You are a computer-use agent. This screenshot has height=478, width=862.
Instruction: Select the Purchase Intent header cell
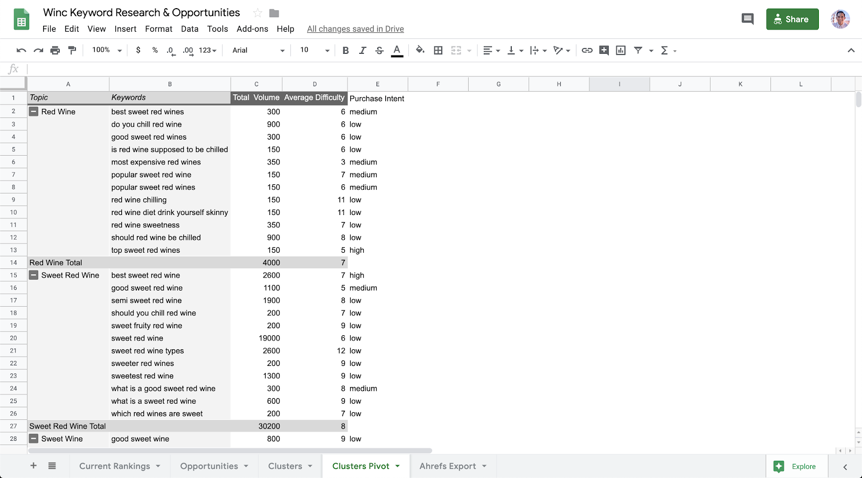point(378,98)
